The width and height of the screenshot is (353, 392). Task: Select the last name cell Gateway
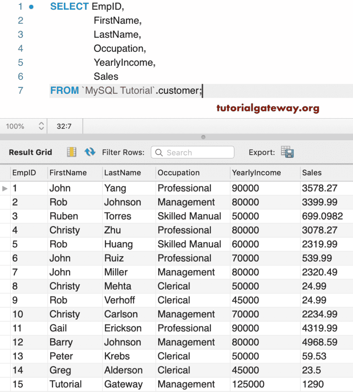point(129,384)
